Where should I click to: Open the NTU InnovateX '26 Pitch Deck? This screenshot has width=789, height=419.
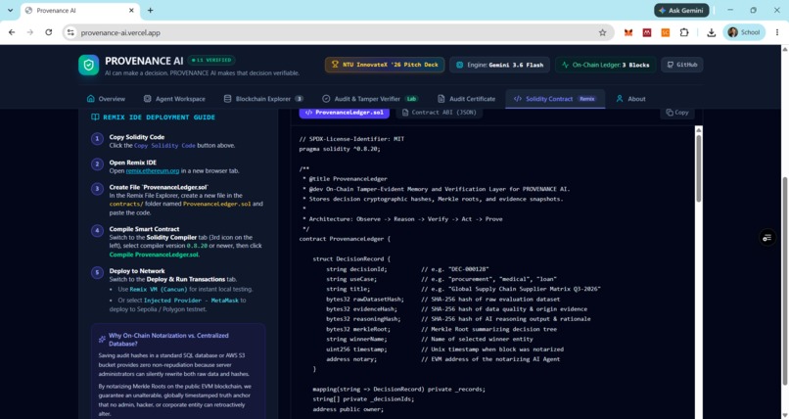click(x=385, y=65)
